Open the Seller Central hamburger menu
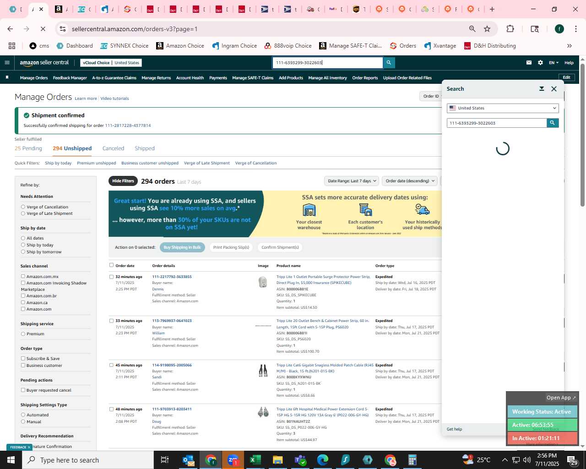Image resolution: width=586 pixels, height=469 pixels. click(x=7, y=63)
